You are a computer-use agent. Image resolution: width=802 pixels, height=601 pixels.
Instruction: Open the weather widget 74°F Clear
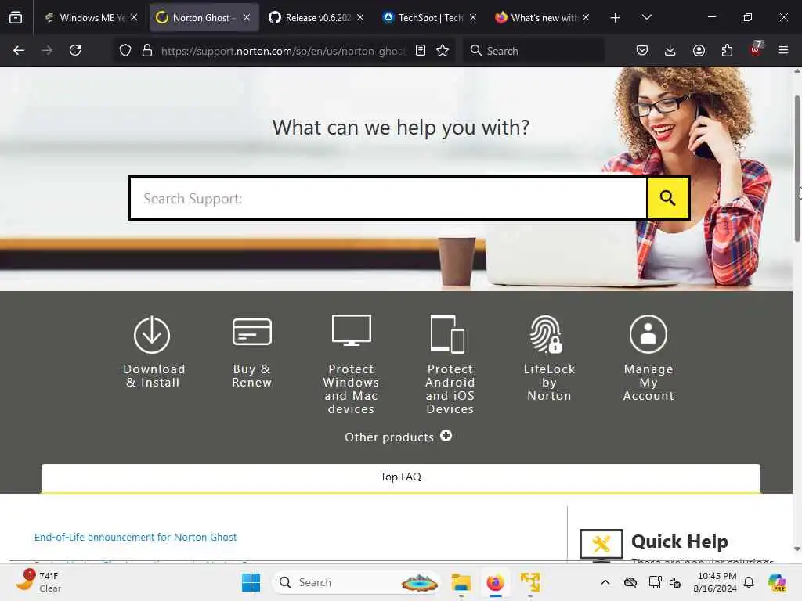click(x=39, y=582)
